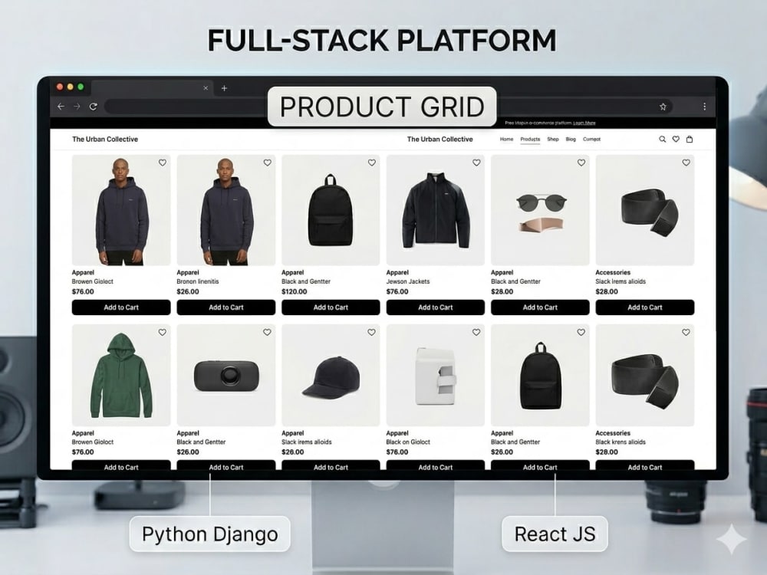Add the $28.00 sunglasses to cart
This screenshot has height=575, width=767.
[x=540, y=307]
